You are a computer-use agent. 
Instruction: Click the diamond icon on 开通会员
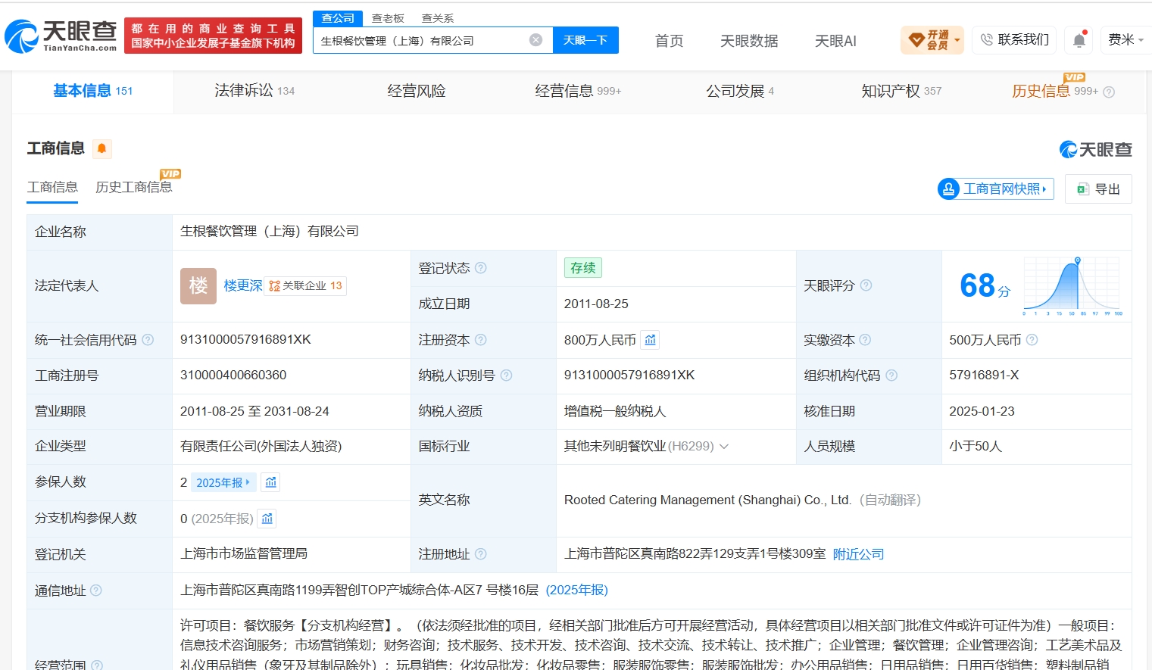(916, 40)
